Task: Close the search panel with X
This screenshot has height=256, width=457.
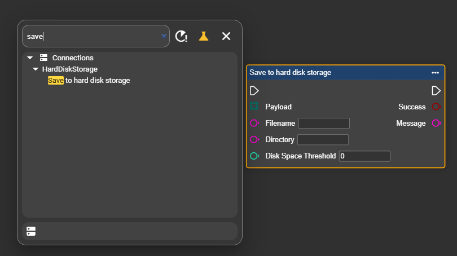Action: tap(226, 36)
